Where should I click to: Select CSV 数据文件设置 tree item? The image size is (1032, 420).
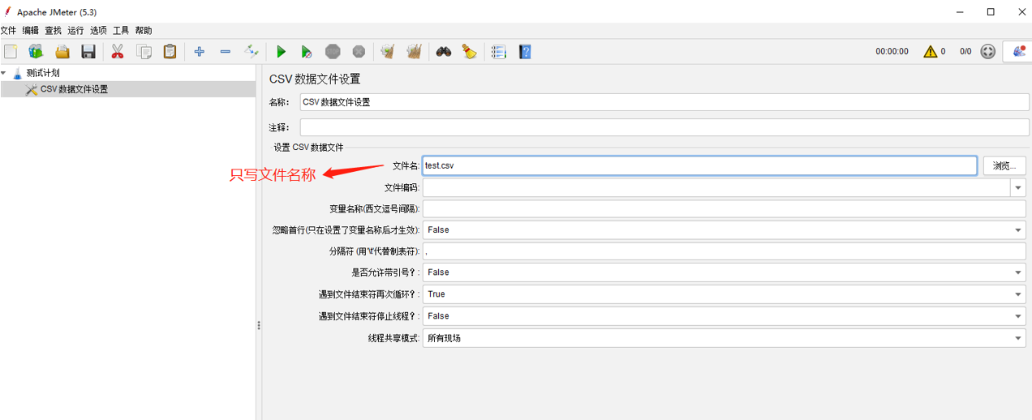[x=74, y=89]
